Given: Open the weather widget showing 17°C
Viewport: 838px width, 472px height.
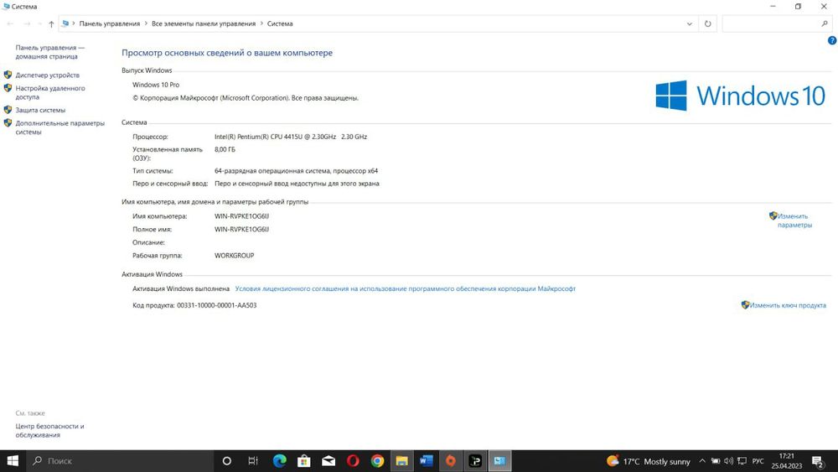Looking at the screenshot, I should tap(649, 461).
